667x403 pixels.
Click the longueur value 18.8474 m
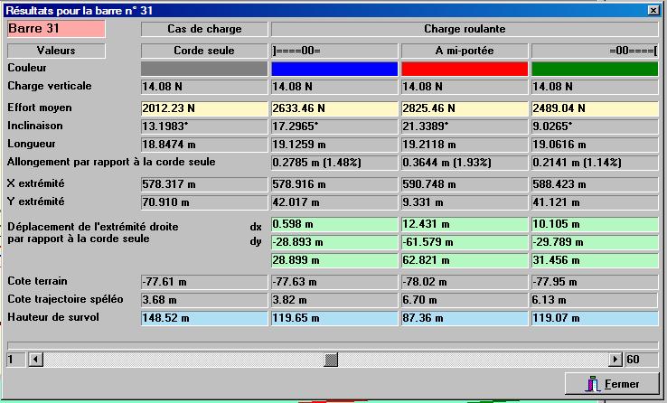204,145
